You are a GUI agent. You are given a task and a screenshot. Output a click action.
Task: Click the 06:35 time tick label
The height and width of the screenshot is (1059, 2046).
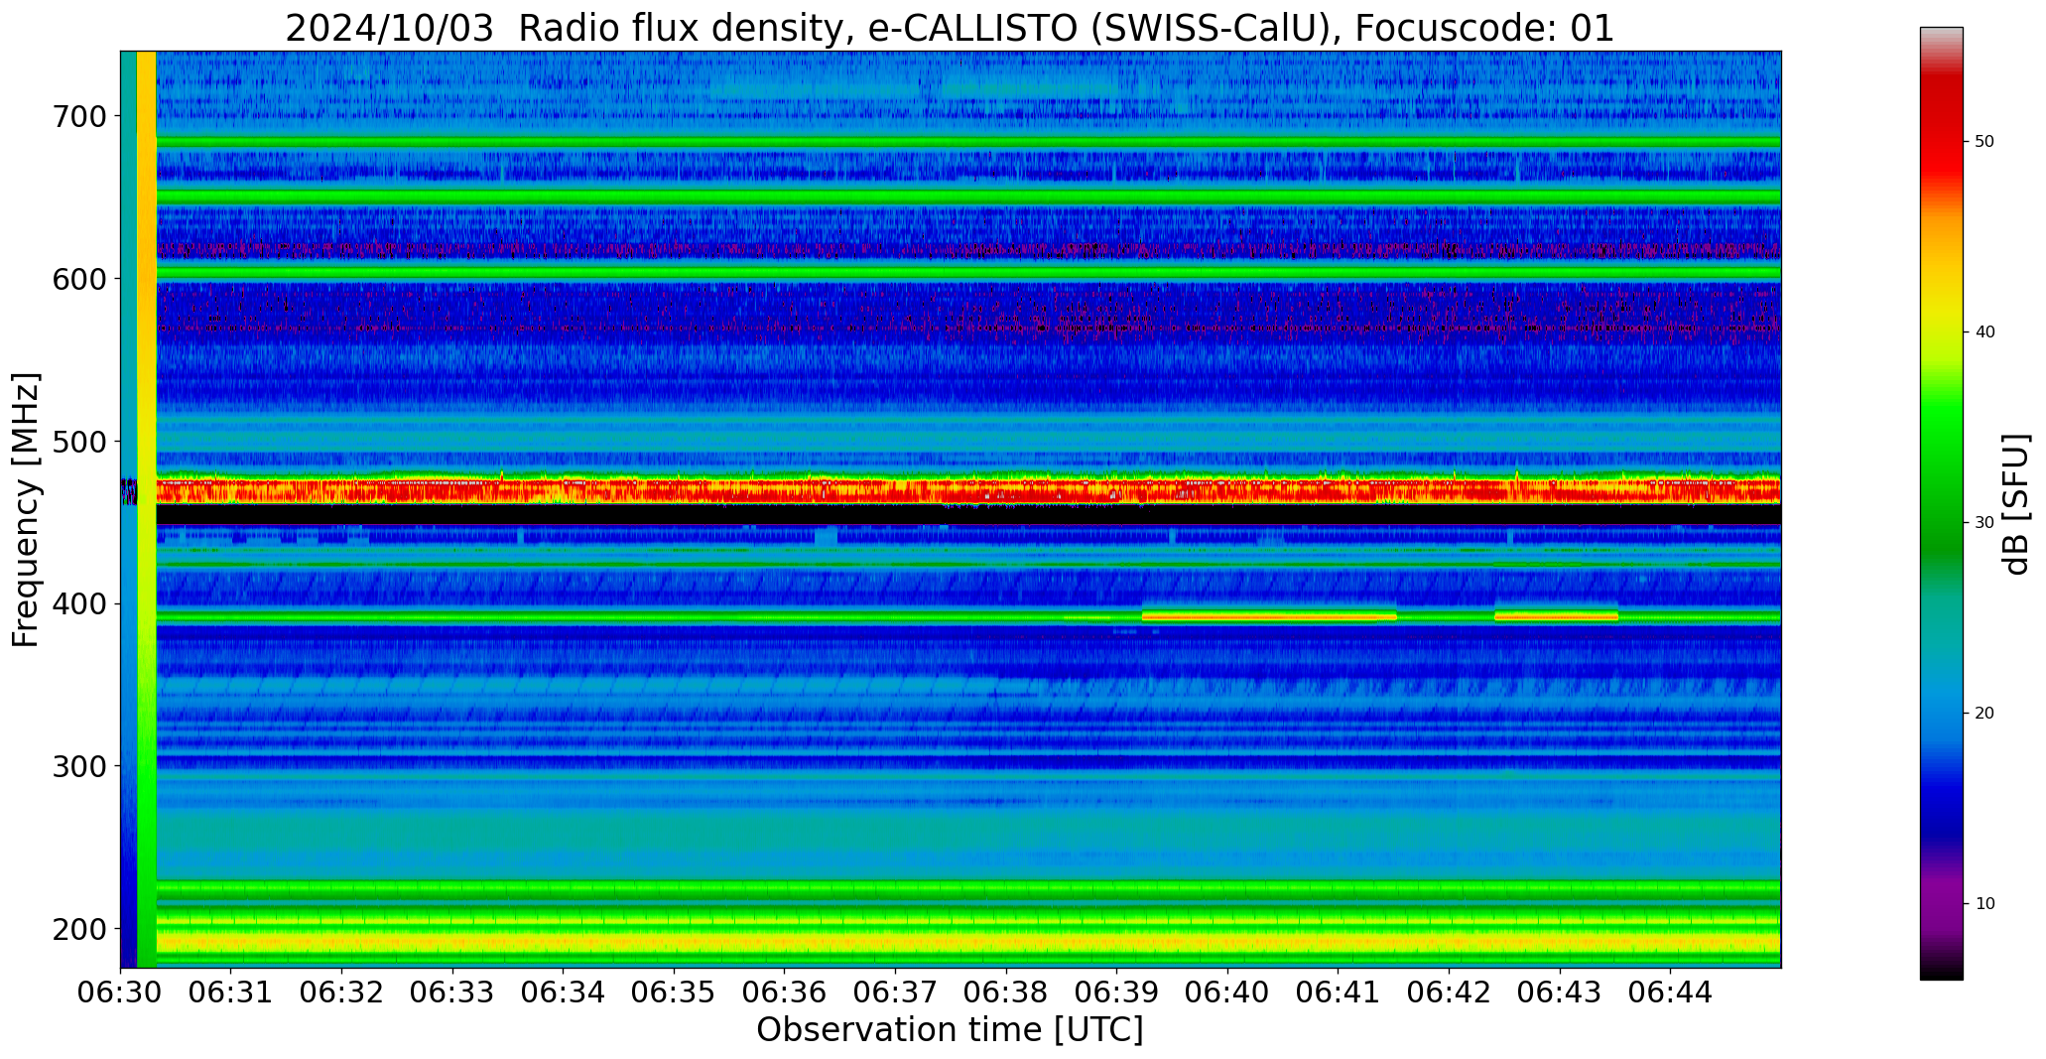click(x=675, y=992)
